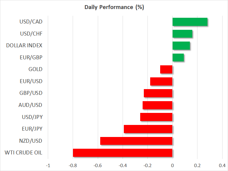The width and height of the screenshot is (228, 171).
Task: Click the red AUD/USD bar
Action: click(x=157, y=105)
